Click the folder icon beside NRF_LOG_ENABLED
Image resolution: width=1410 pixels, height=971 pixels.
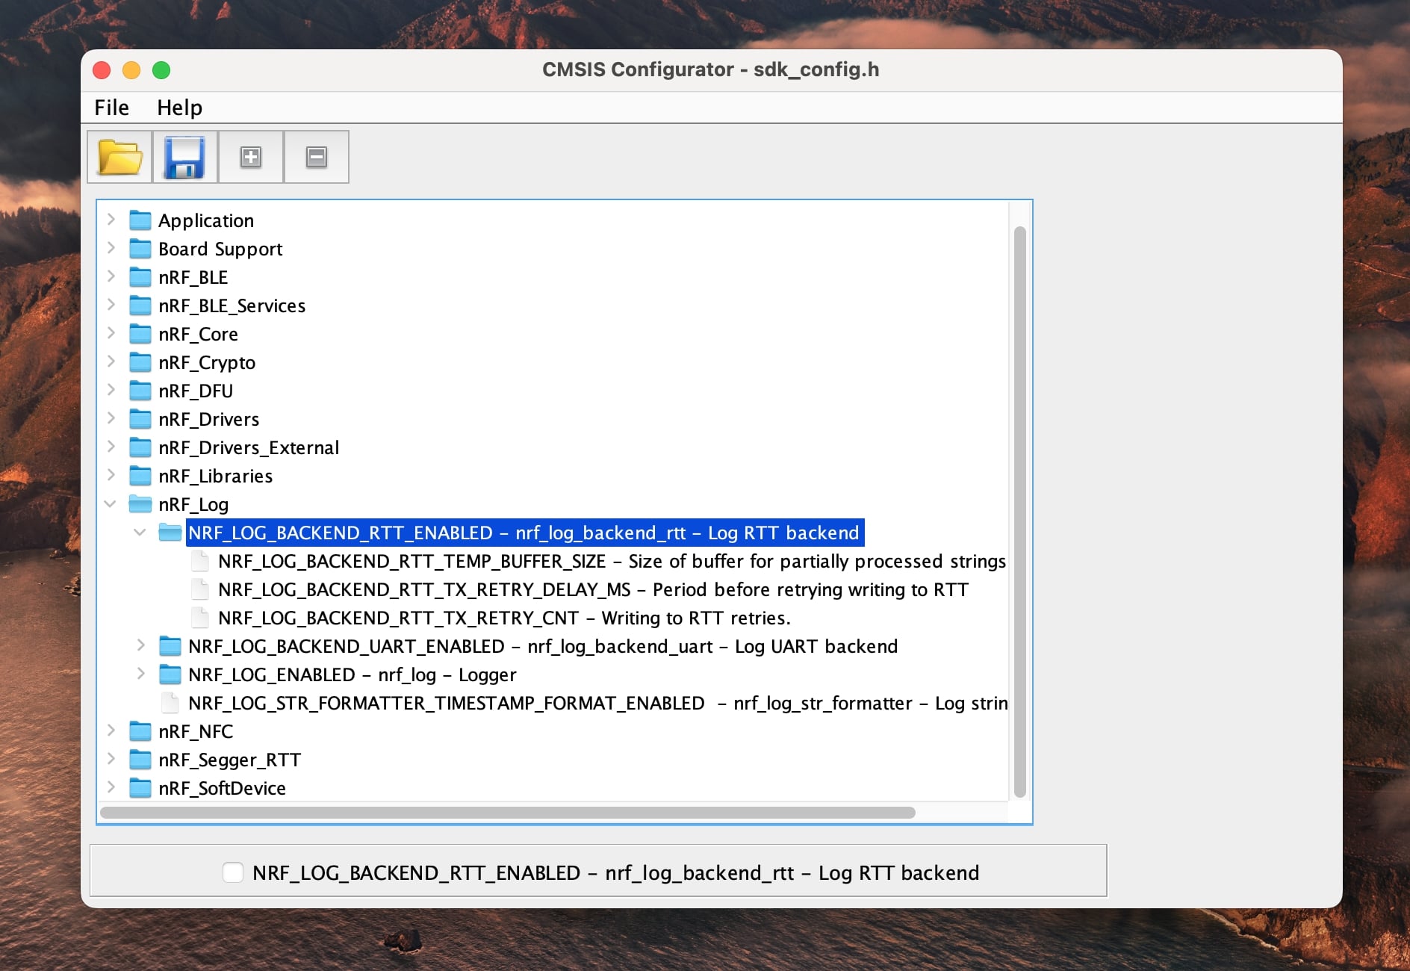click(x=170, y=674)
